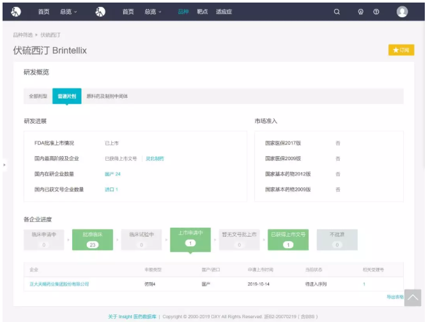Select 临床申请中 stage box

44,240
